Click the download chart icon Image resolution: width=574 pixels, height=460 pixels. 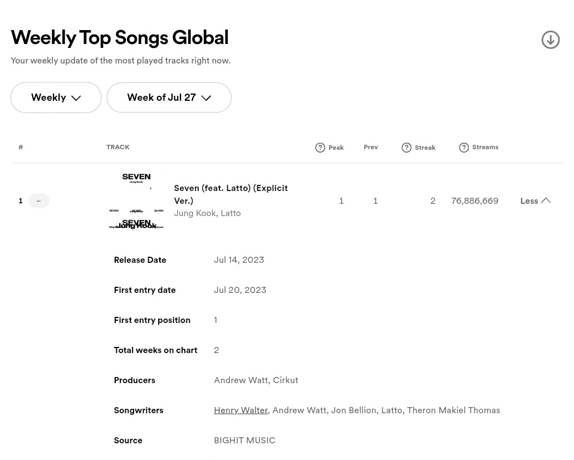[550, 40]
